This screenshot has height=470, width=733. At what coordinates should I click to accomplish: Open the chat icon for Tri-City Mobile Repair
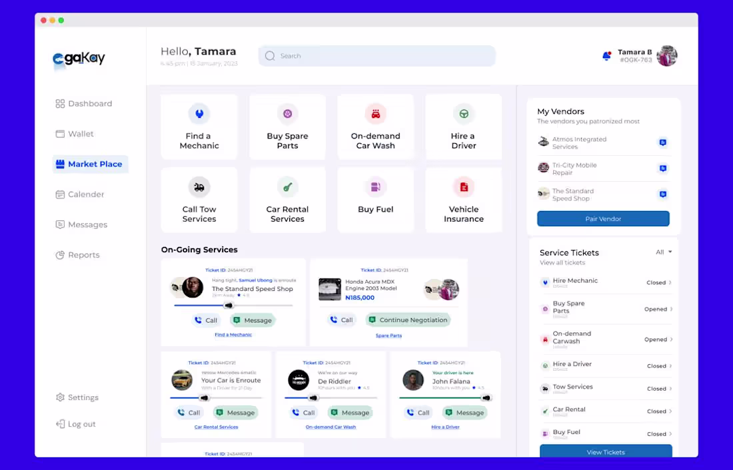[x=662, y=168]
